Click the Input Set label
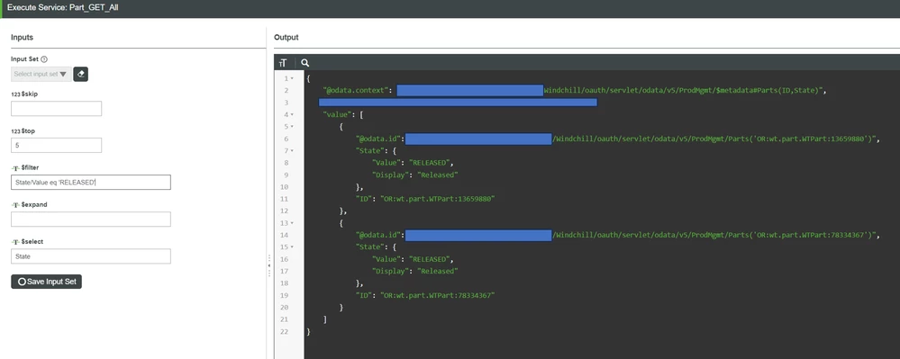 pyautogui.click(x=24, y=59)
